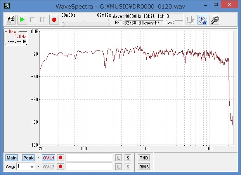Record overlay with OVL2 red dot button
This screenshot has height=175, width=241.
tap(61, 166)
